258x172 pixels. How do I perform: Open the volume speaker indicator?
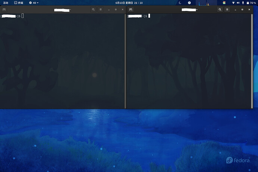coord(238,3)
